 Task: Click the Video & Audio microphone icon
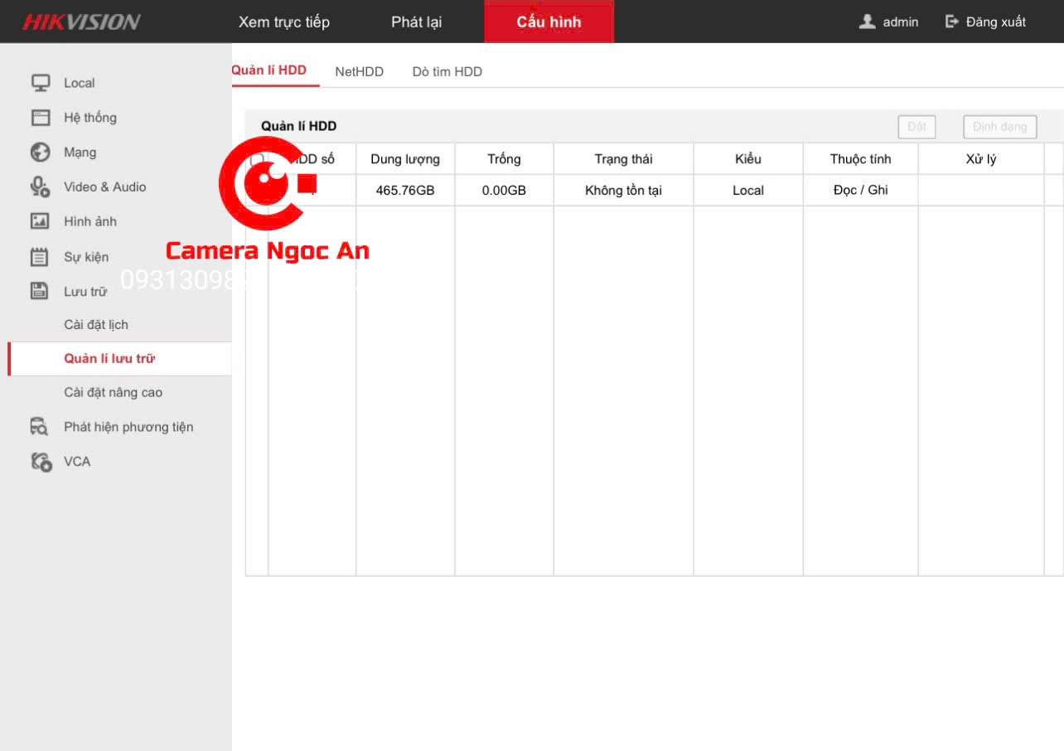click(x=41, y=187)
